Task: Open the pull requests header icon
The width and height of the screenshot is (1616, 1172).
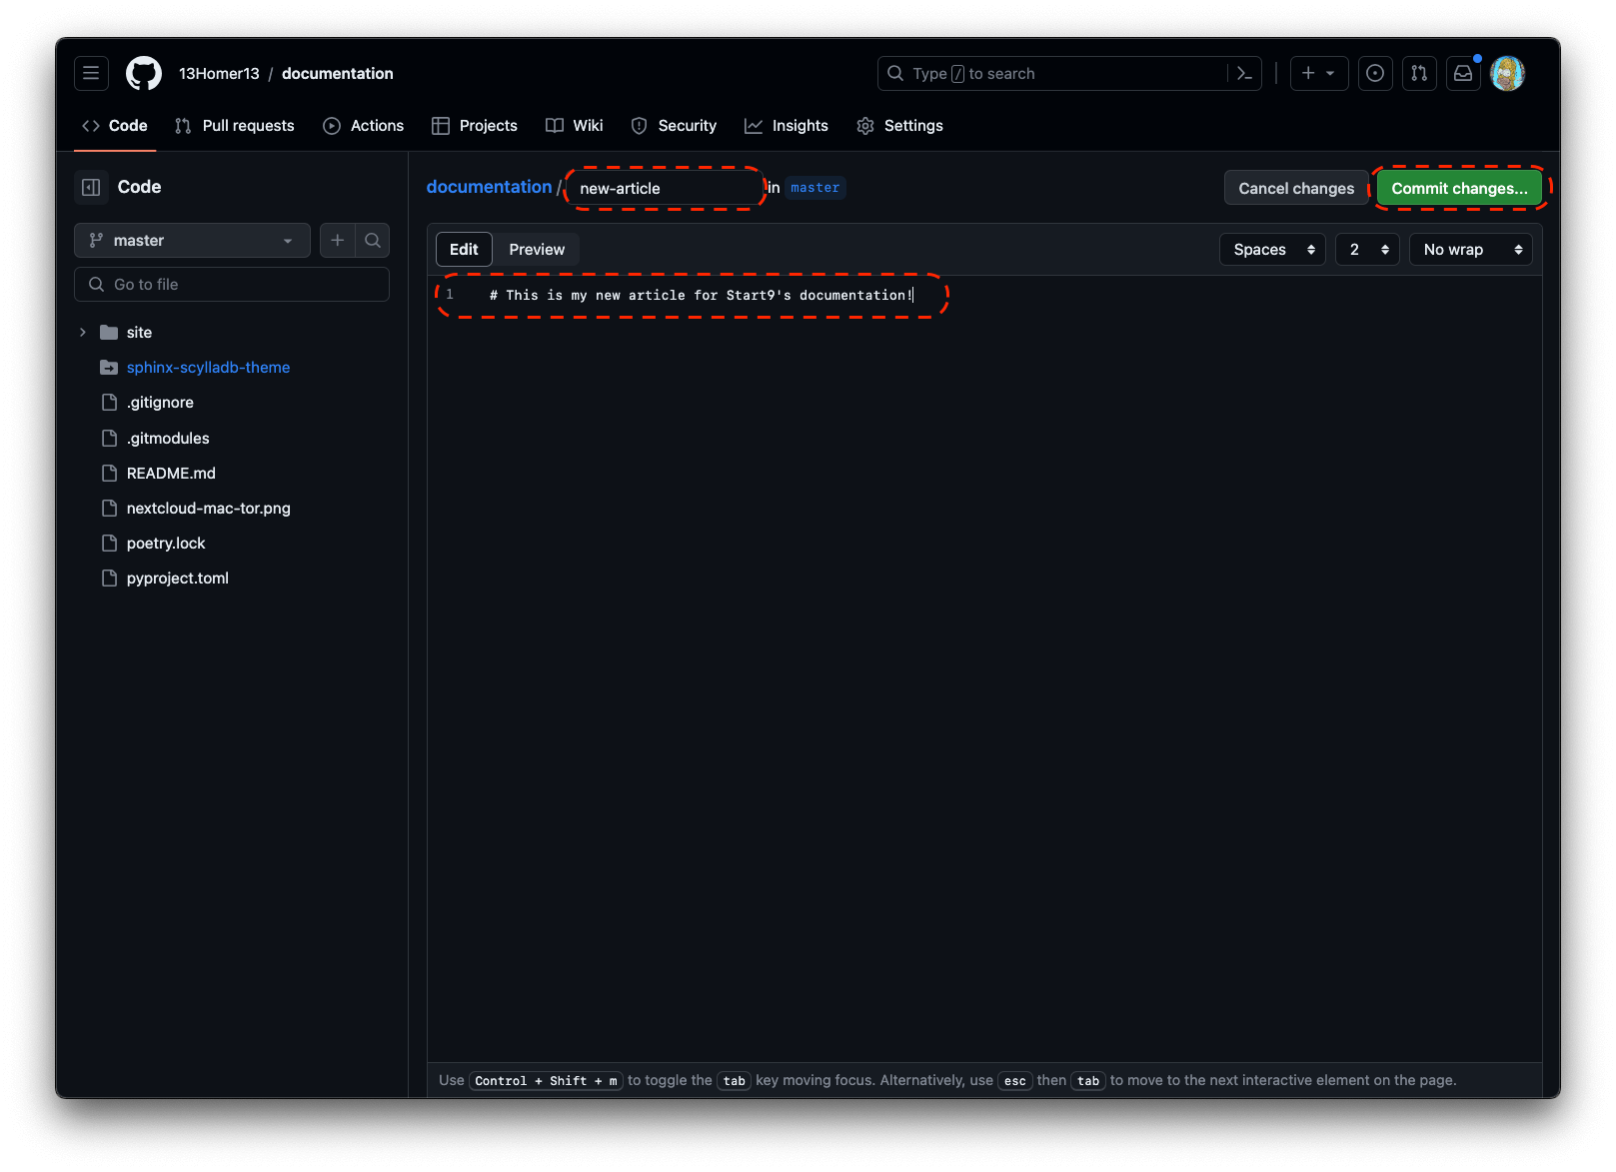Action: 1419,73
